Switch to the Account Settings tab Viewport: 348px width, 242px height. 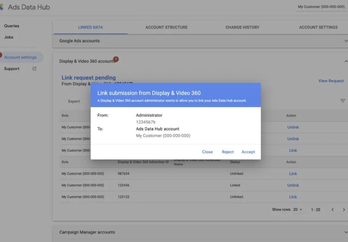click(x=318, y=27)
